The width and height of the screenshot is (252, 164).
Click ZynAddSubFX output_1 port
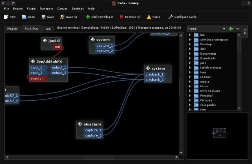click(58, 68)
